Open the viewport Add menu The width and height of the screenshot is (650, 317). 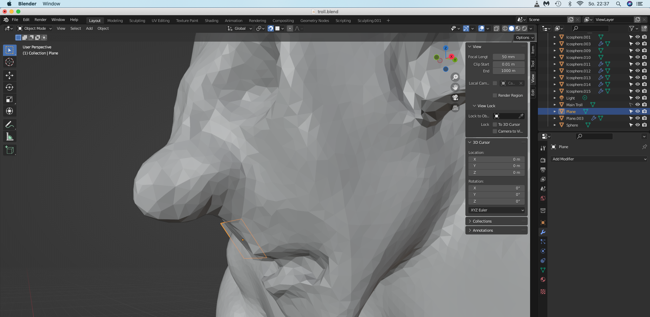pos(89,28)
